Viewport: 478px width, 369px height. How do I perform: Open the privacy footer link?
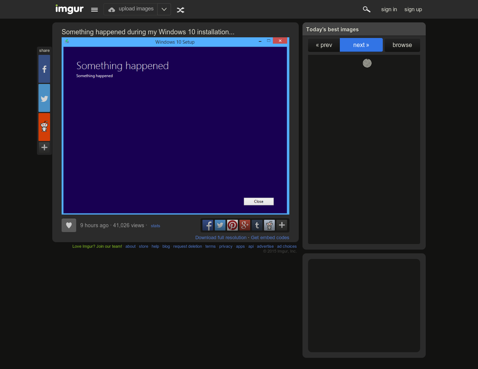pyautogui.click(x=226, y=246)
